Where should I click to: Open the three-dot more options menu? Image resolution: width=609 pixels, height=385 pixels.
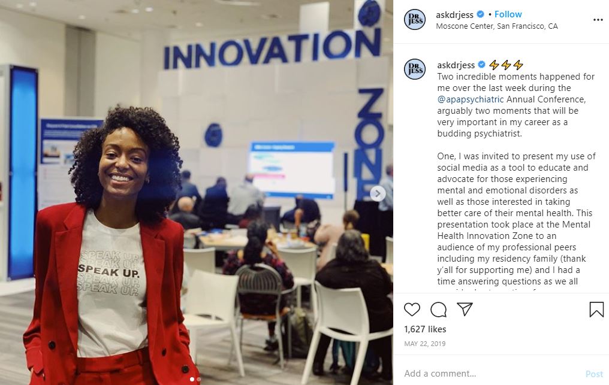click(598, 20)
